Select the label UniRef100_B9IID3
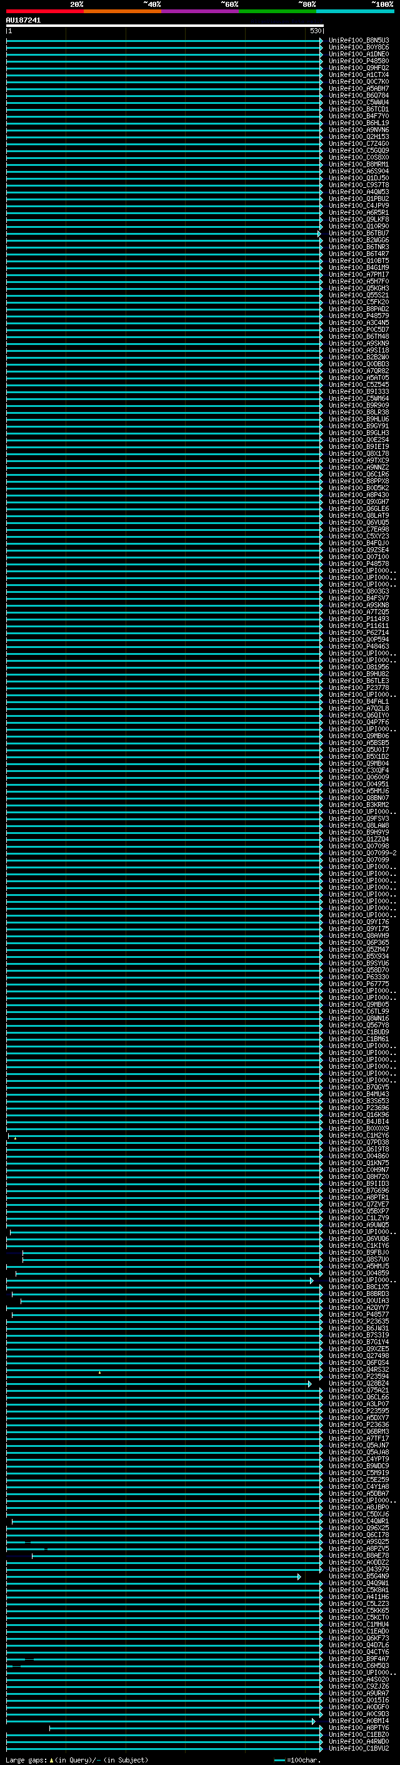The height and width of the screenshot is (1765, 400). coord(359,1184)
